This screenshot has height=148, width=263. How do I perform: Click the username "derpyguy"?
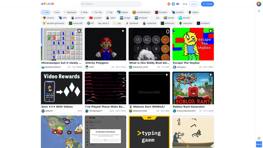coord(181,67)
